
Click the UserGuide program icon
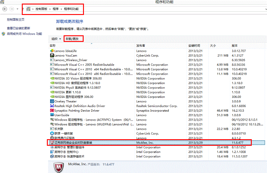(52, 115)
